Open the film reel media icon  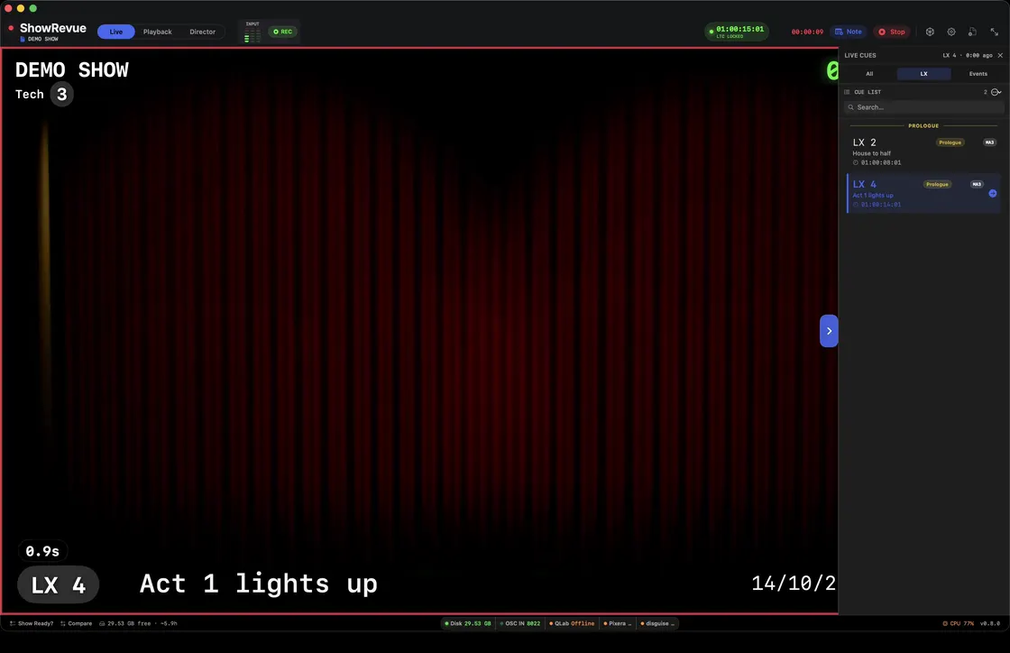[930, 32]
